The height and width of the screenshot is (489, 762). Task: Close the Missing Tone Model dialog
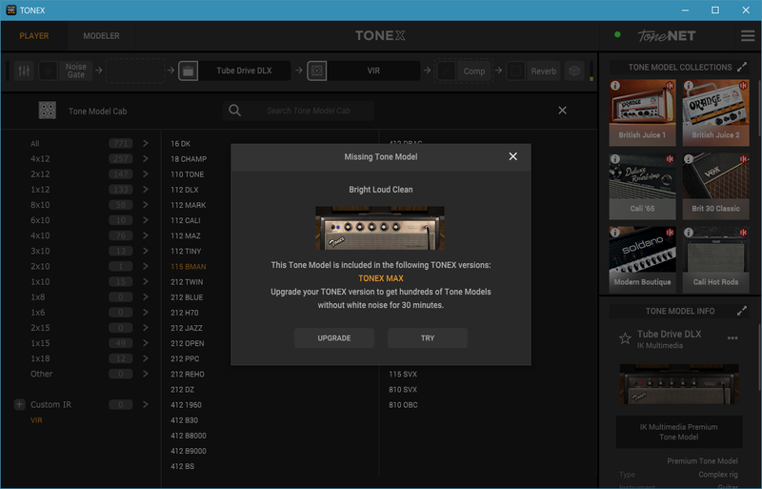click(512, 156)
